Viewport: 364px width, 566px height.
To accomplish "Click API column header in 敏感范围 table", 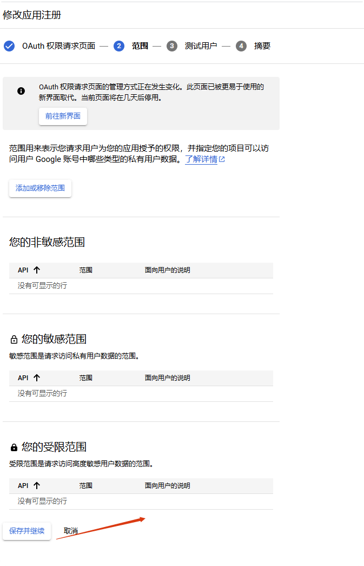I will click(x=23, y=378).
